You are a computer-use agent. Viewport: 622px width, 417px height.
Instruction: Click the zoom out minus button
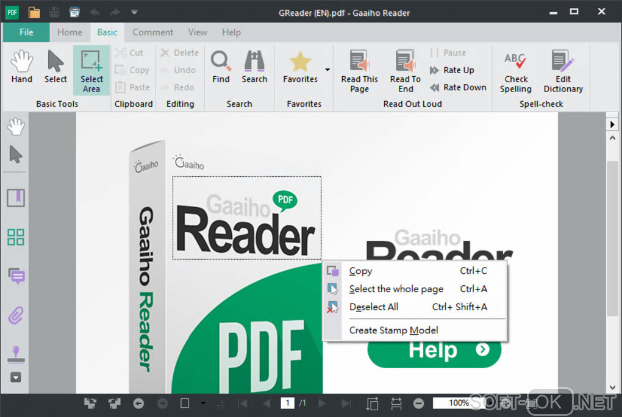[418, 404]
